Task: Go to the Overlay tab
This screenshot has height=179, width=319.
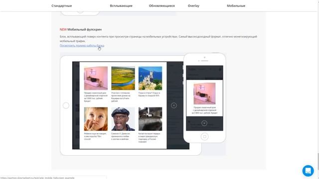Action: pos(193,5)
